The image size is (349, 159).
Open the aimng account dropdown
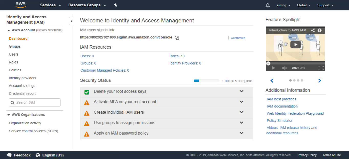click(x=283, y=5)
